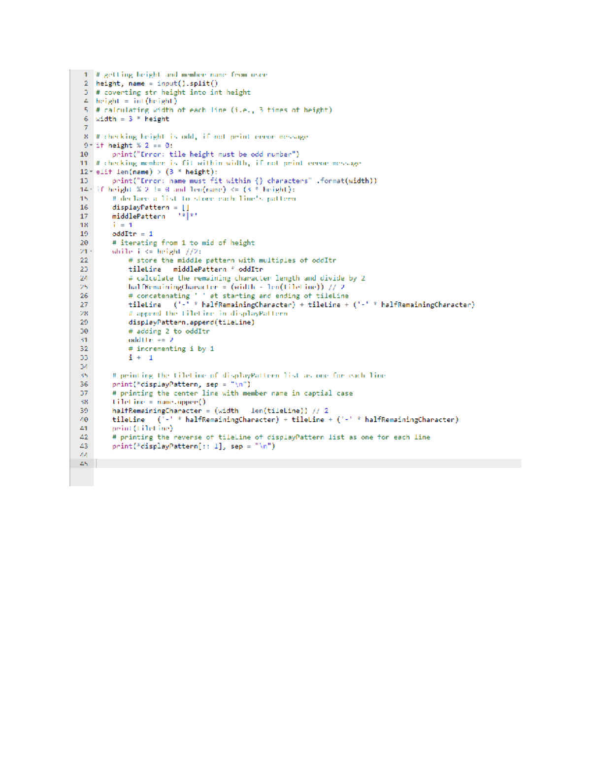The image size is (591, 766).
Task: Toggle folding on the while loop at line 21
Action: [90, 252]
